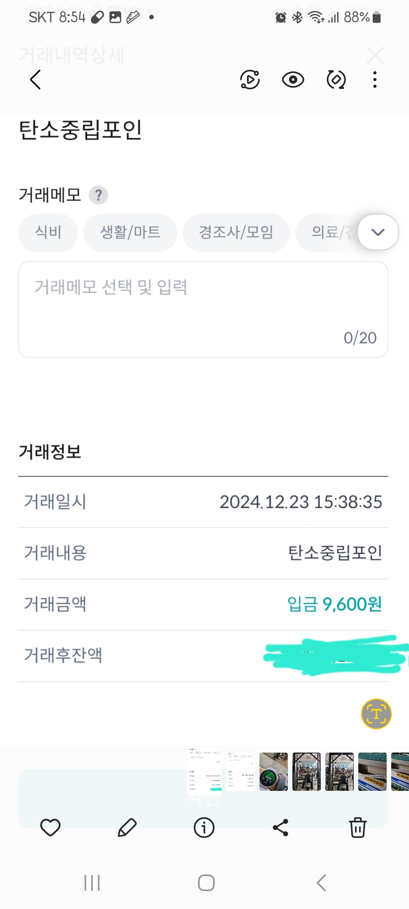Tap the pencil edit icon
Viewport: 409px width, 909px height.
point(127,827)
